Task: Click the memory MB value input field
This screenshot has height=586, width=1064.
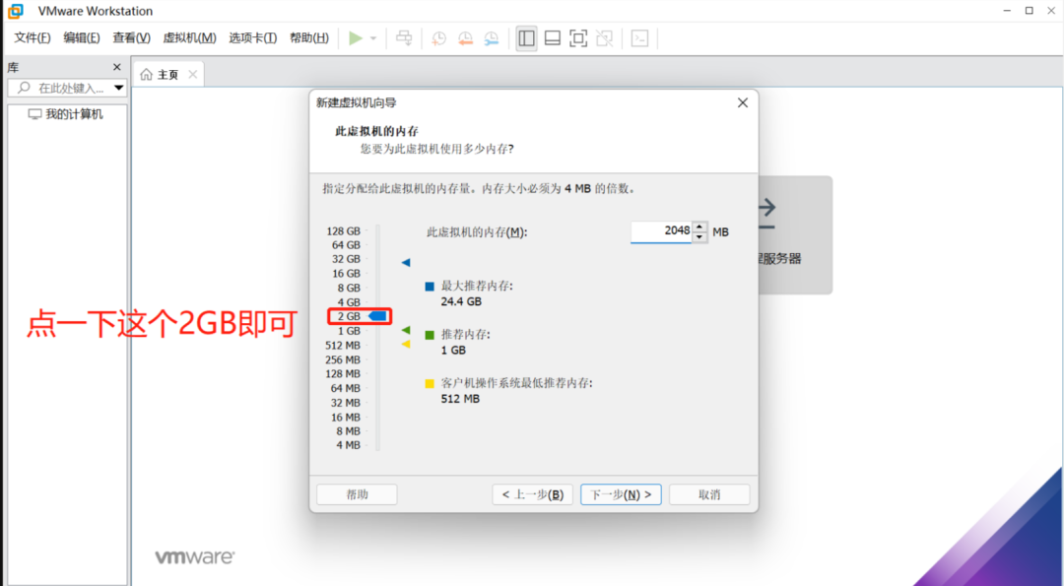Action: point(661,231)
